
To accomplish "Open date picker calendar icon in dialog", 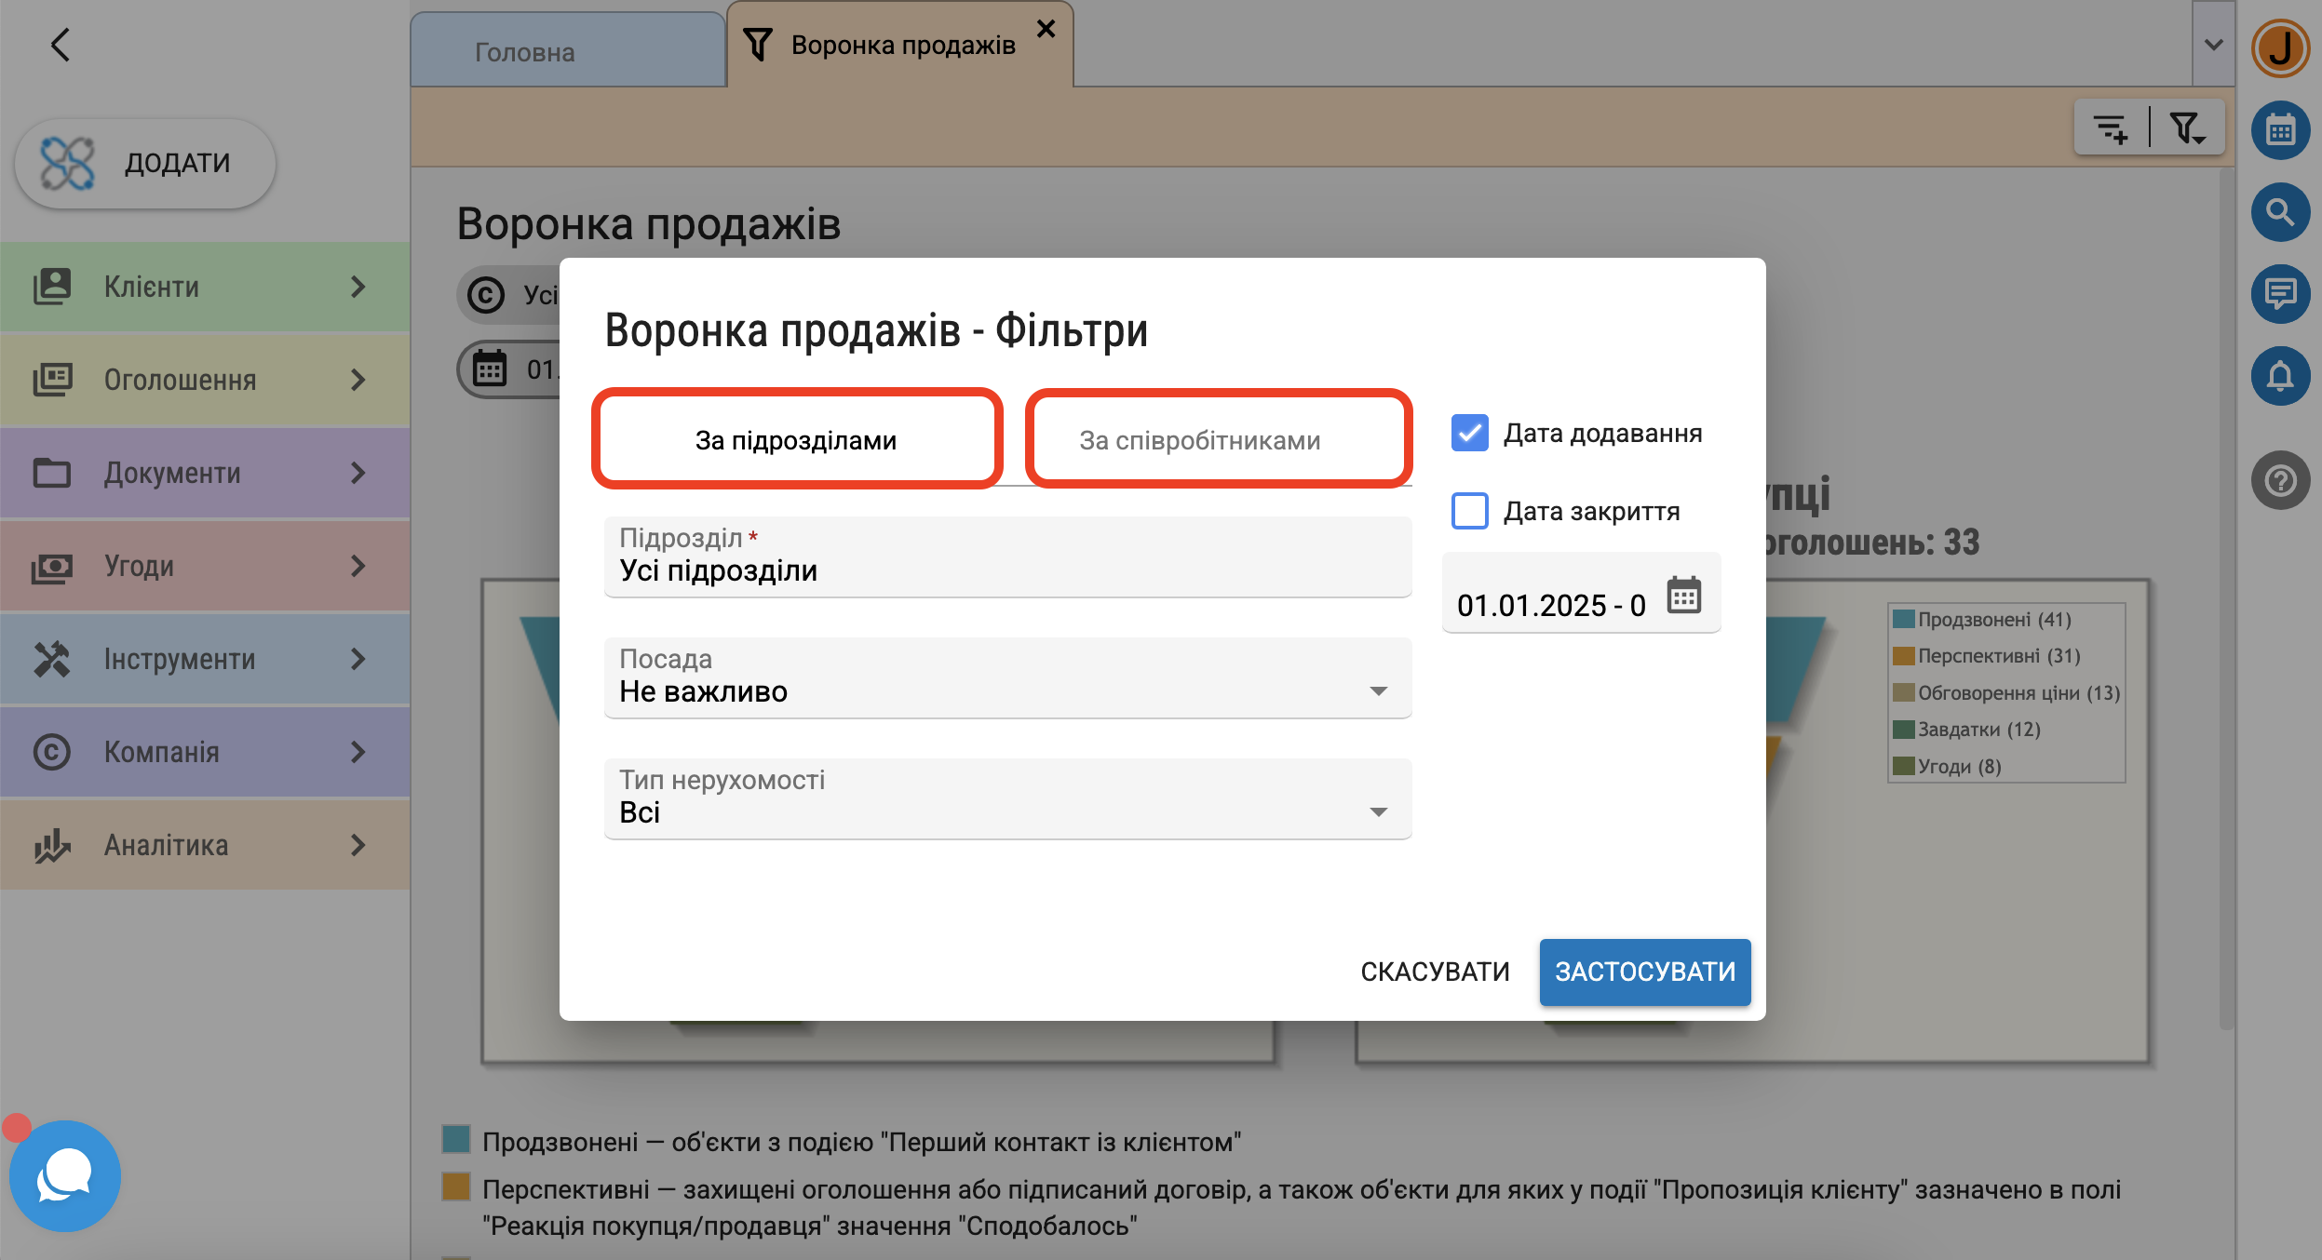I will [x=1683, y=596].
